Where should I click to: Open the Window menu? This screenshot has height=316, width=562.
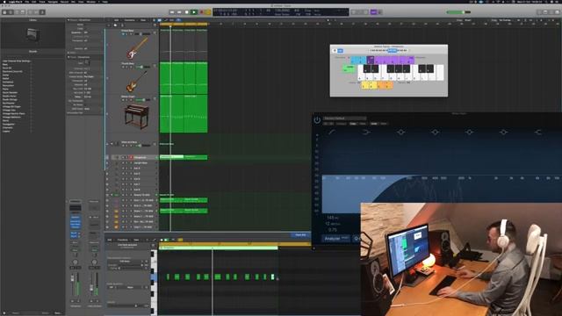tap(91, 2)
